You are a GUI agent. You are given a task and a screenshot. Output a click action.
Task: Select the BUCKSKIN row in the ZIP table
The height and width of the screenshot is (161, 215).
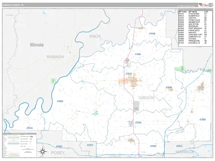(192, 26)
